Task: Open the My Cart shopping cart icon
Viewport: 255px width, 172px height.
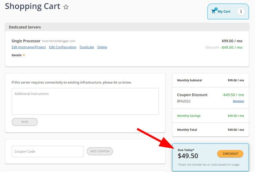Action: tap(213, 11)
